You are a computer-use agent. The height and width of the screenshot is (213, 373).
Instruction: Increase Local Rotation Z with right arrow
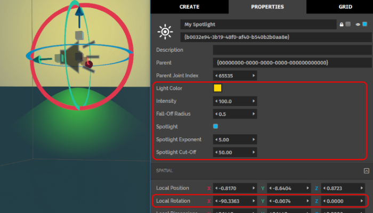[x=362, y=201]
